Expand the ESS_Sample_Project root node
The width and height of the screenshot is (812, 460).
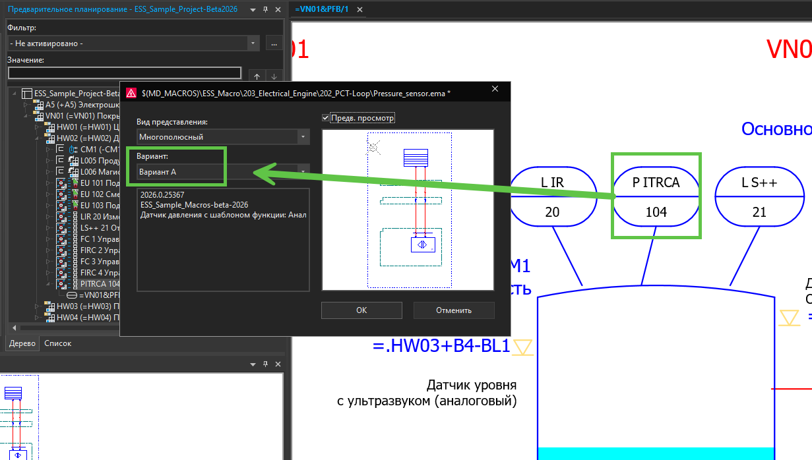pos(15,94)
